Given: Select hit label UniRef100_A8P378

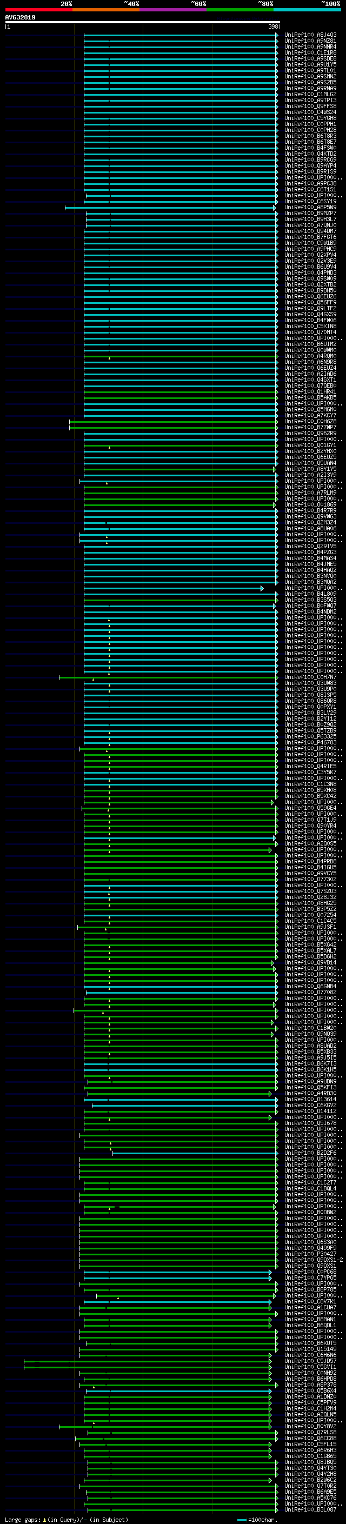Looking at the screenshot, I should [x=310, y=1385].
